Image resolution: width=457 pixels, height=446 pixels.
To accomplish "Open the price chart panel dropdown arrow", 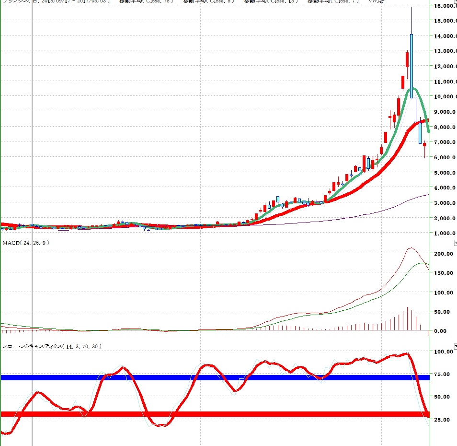I will (455, 1).
